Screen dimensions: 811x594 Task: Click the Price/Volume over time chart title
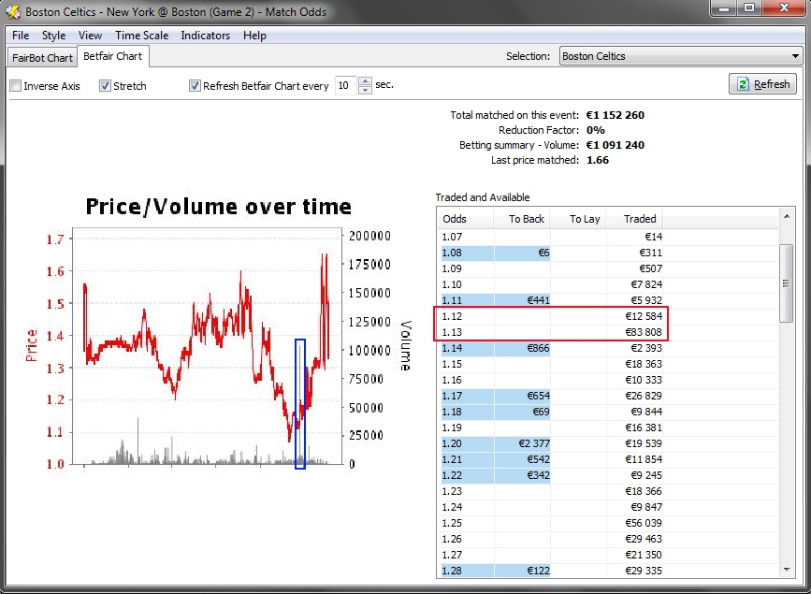coord(218,207)
